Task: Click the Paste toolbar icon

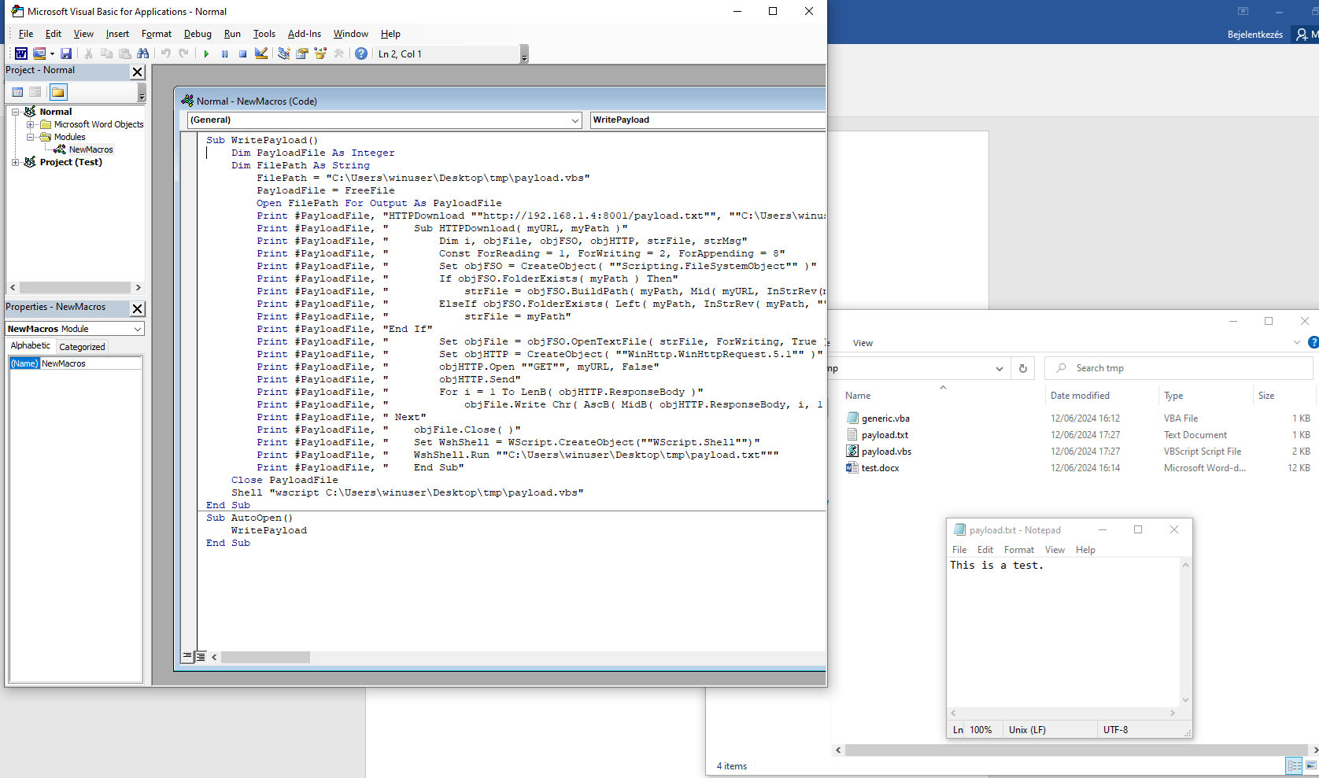Action: pos(124,53)
